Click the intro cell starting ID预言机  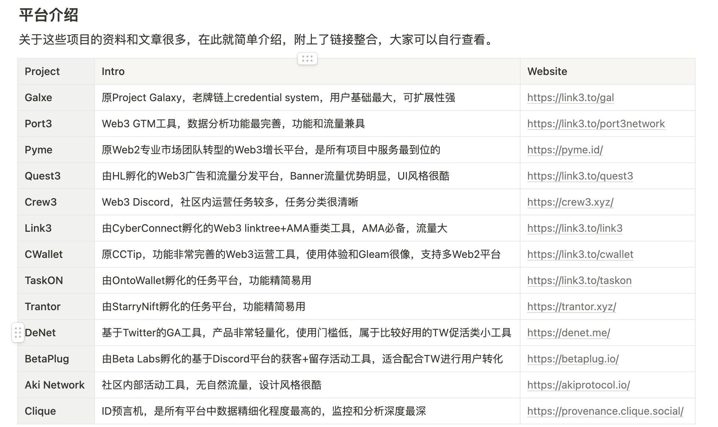click(307, 411)
